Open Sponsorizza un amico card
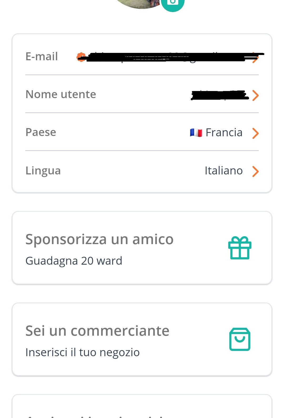Screen dimensions: 284x418 [142, 248]
